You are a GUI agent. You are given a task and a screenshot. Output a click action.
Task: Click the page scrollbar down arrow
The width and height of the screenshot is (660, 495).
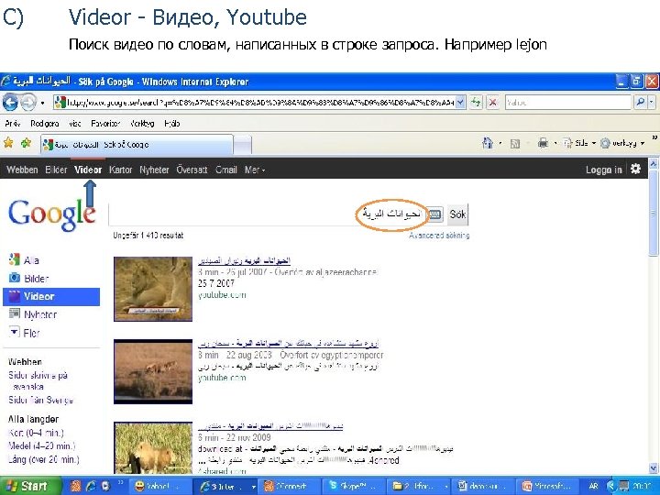tap(654, 467)
